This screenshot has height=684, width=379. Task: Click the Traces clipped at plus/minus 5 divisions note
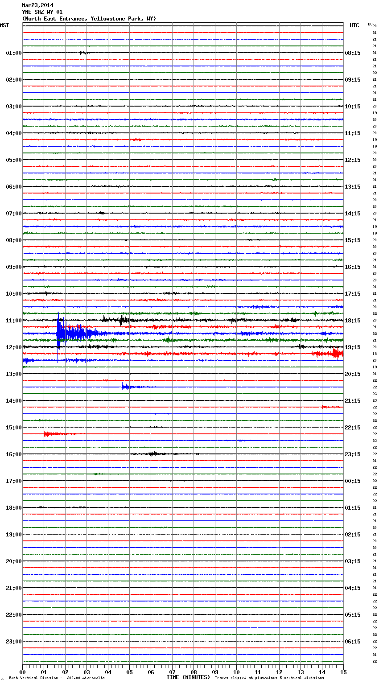(269, 678)
